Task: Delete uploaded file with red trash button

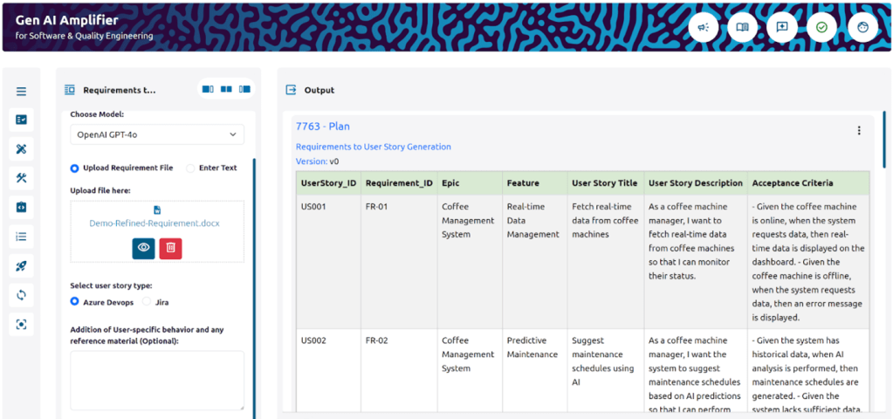Action: tap(170, 248)
